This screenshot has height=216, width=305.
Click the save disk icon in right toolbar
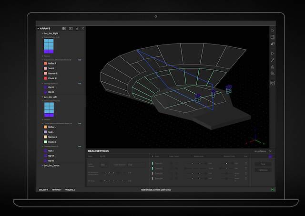click(273, 37)
